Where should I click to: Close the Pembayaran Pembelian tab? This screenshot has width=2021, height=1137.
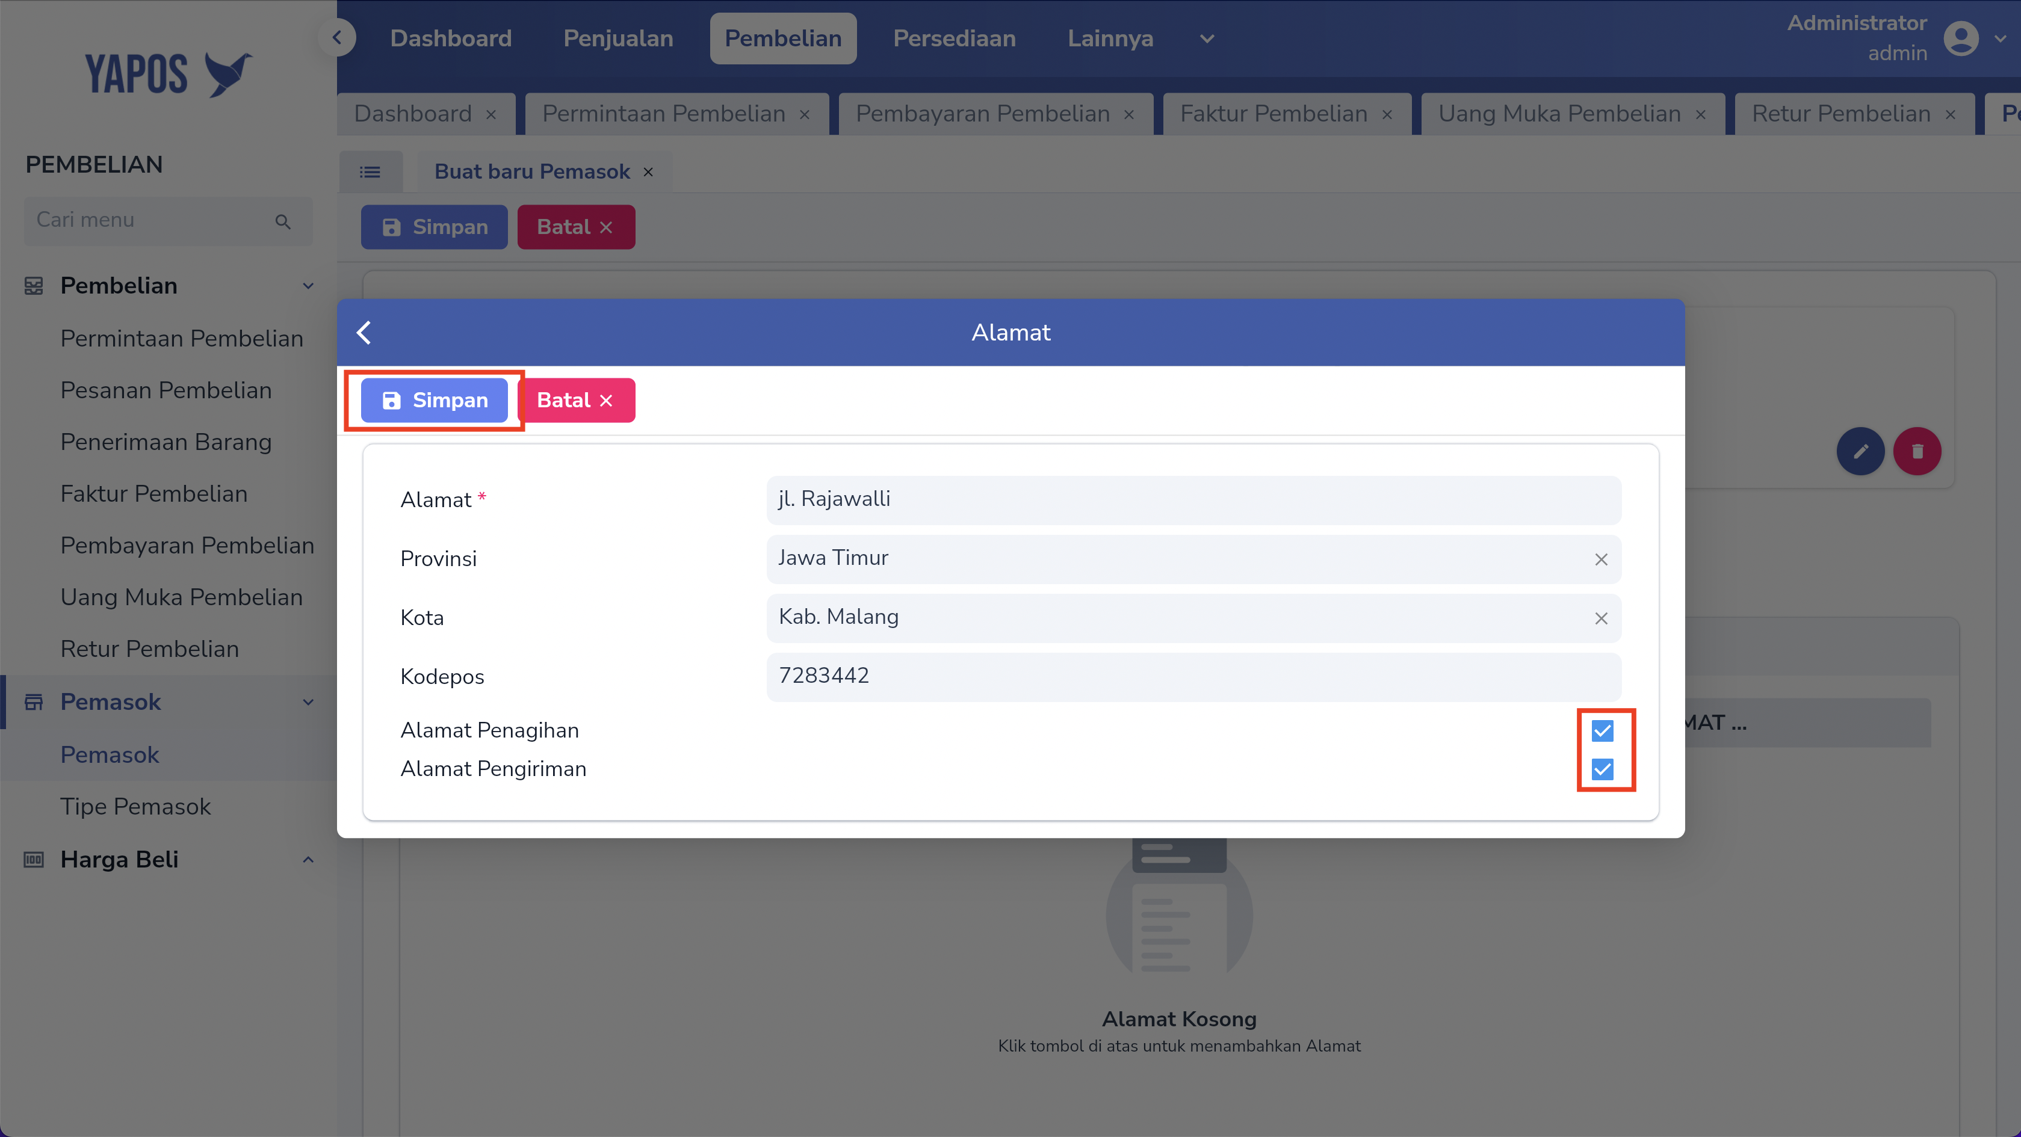[1129, 116]
